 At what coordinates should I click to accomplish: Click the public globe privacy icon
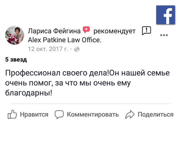click(x=77, y=50)
